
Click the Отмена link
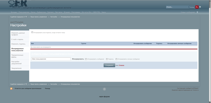(x=121, y=65)
